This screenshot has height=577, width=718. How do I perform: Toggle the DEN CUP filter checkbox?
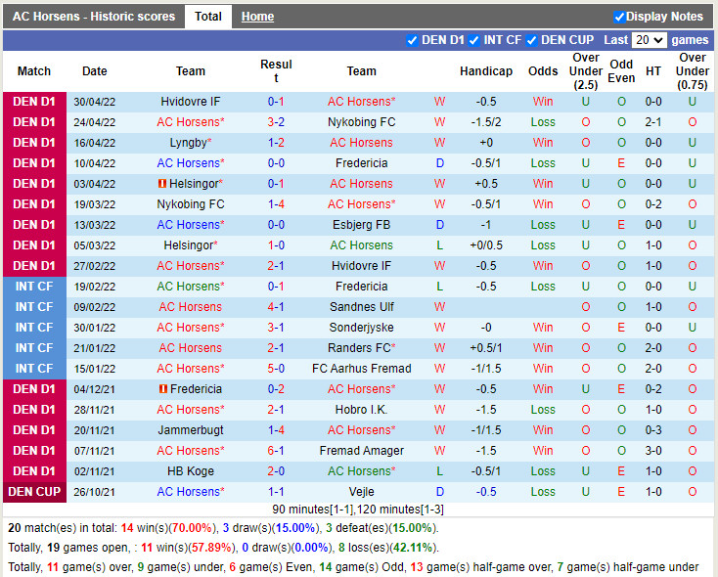(x=531, y=40)
